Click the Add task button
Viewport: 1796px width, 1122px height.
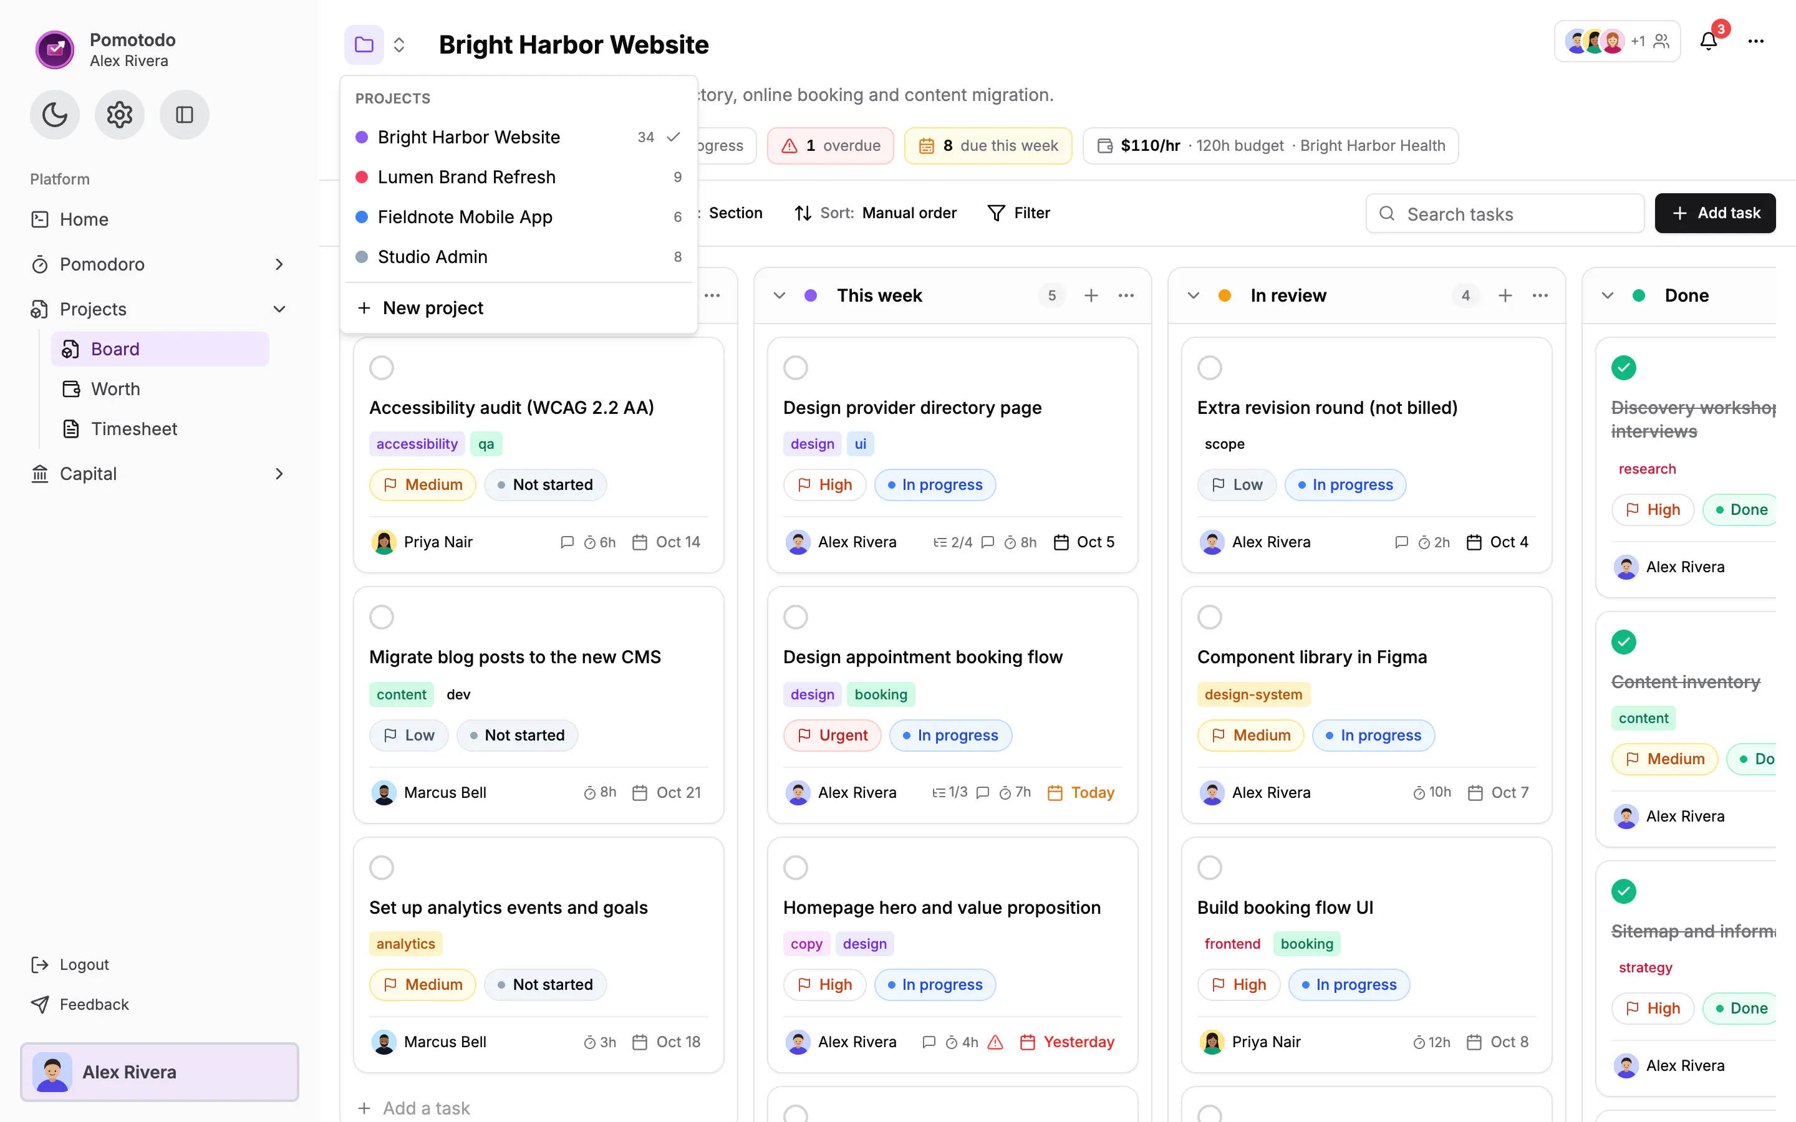(1715, 213)
